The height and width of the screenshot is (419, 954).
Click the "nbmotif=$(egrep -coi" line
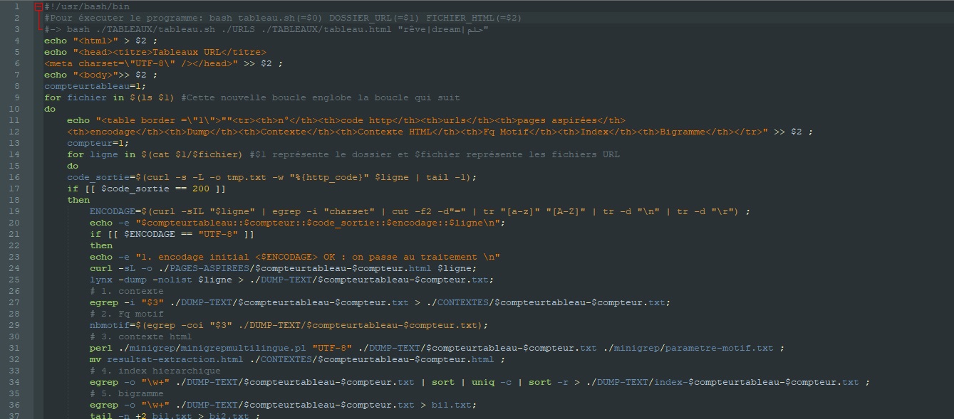click(289, 325)
